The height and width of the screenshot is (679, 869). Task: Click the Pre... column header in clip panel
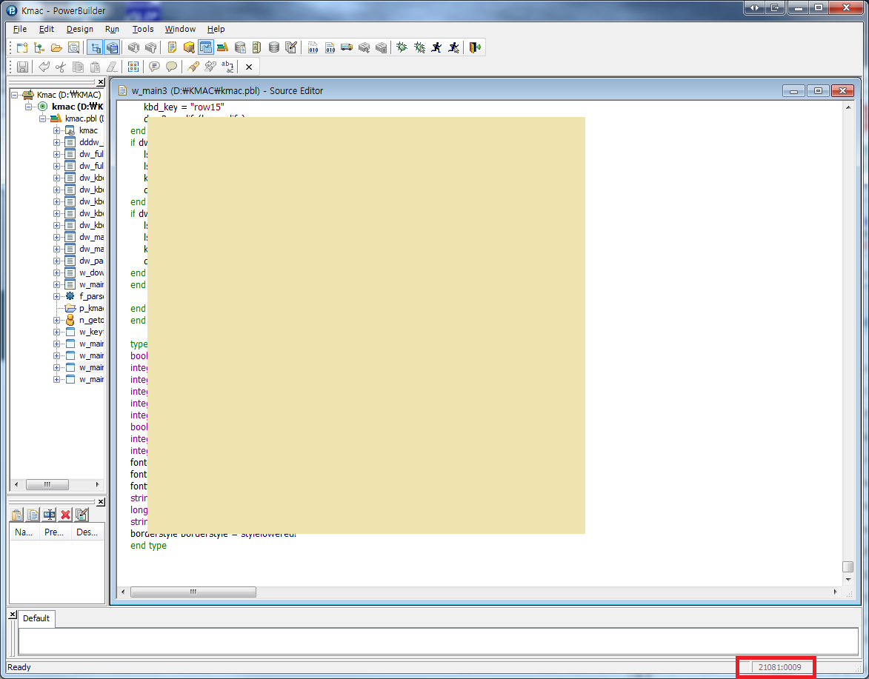point(54,532)
